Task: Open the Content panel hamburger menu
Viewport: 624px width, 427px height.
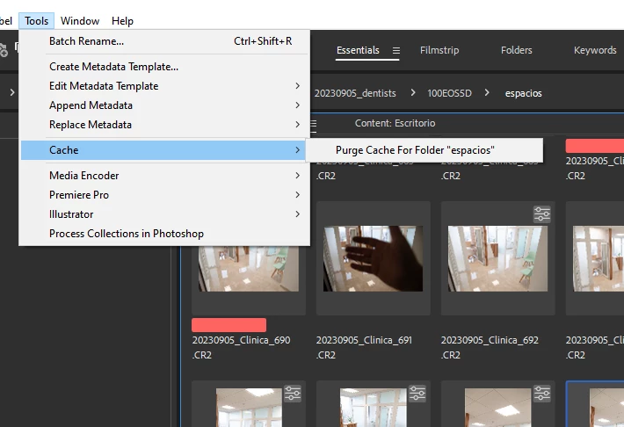Action: tap(313, 126)
